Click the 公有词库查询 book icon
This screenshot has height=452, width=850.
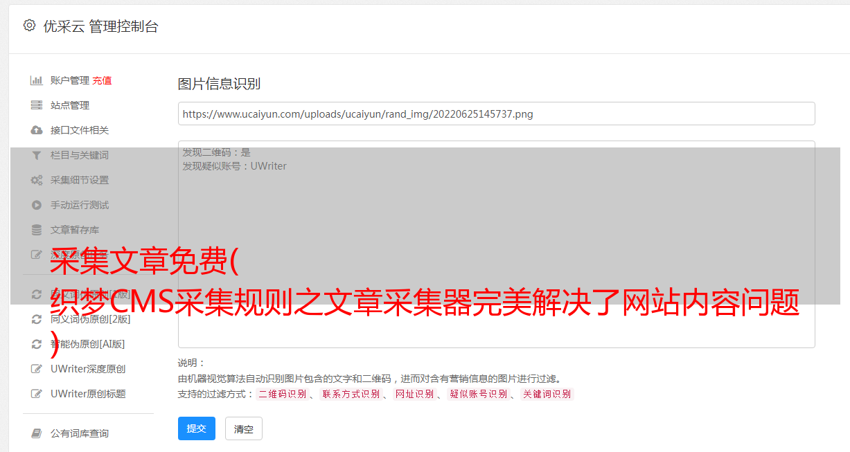point(37,433)
